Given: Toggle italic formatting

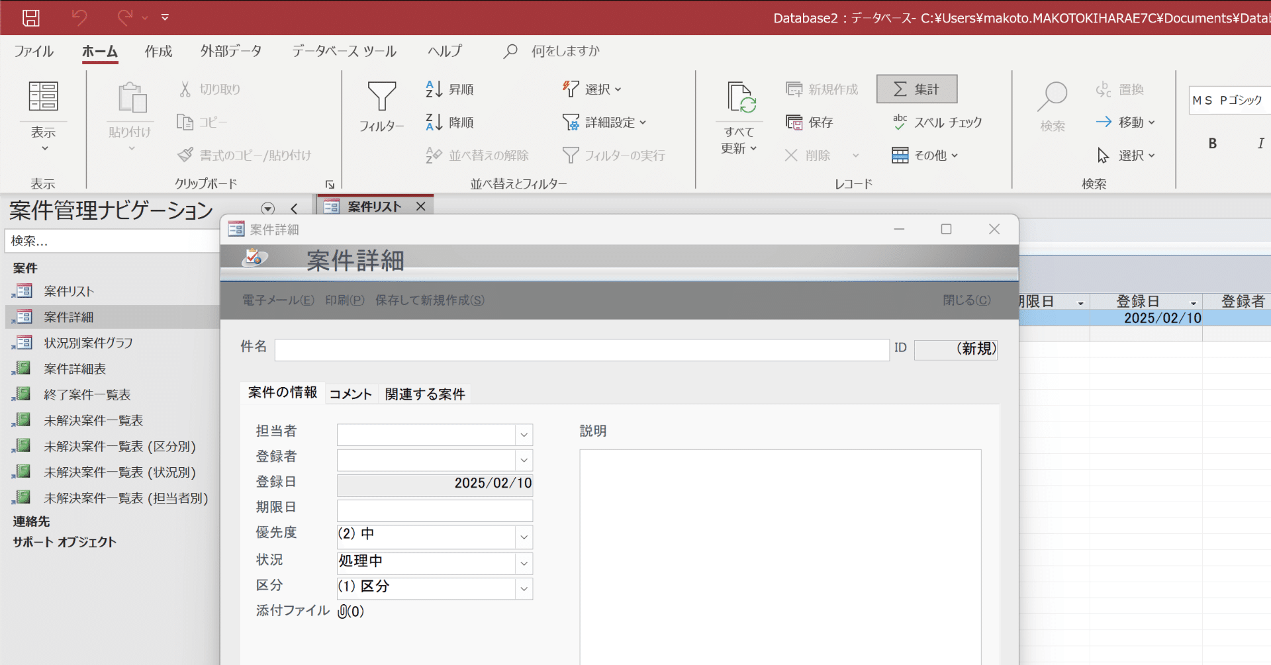Looking at the screenshot, I should 1262,143.
